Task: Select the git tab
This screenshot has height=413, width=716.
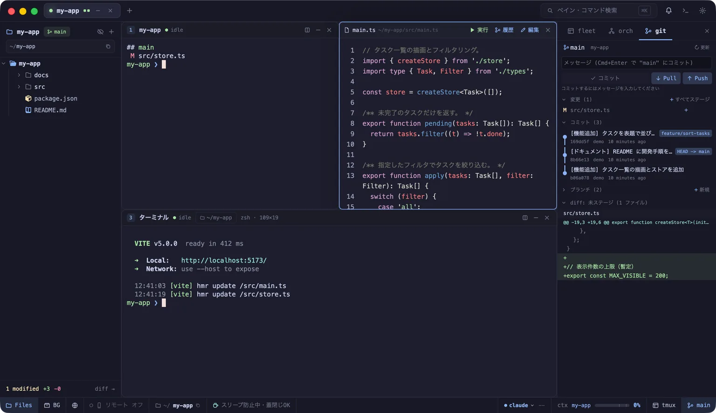Action: (x=655, y=31)
